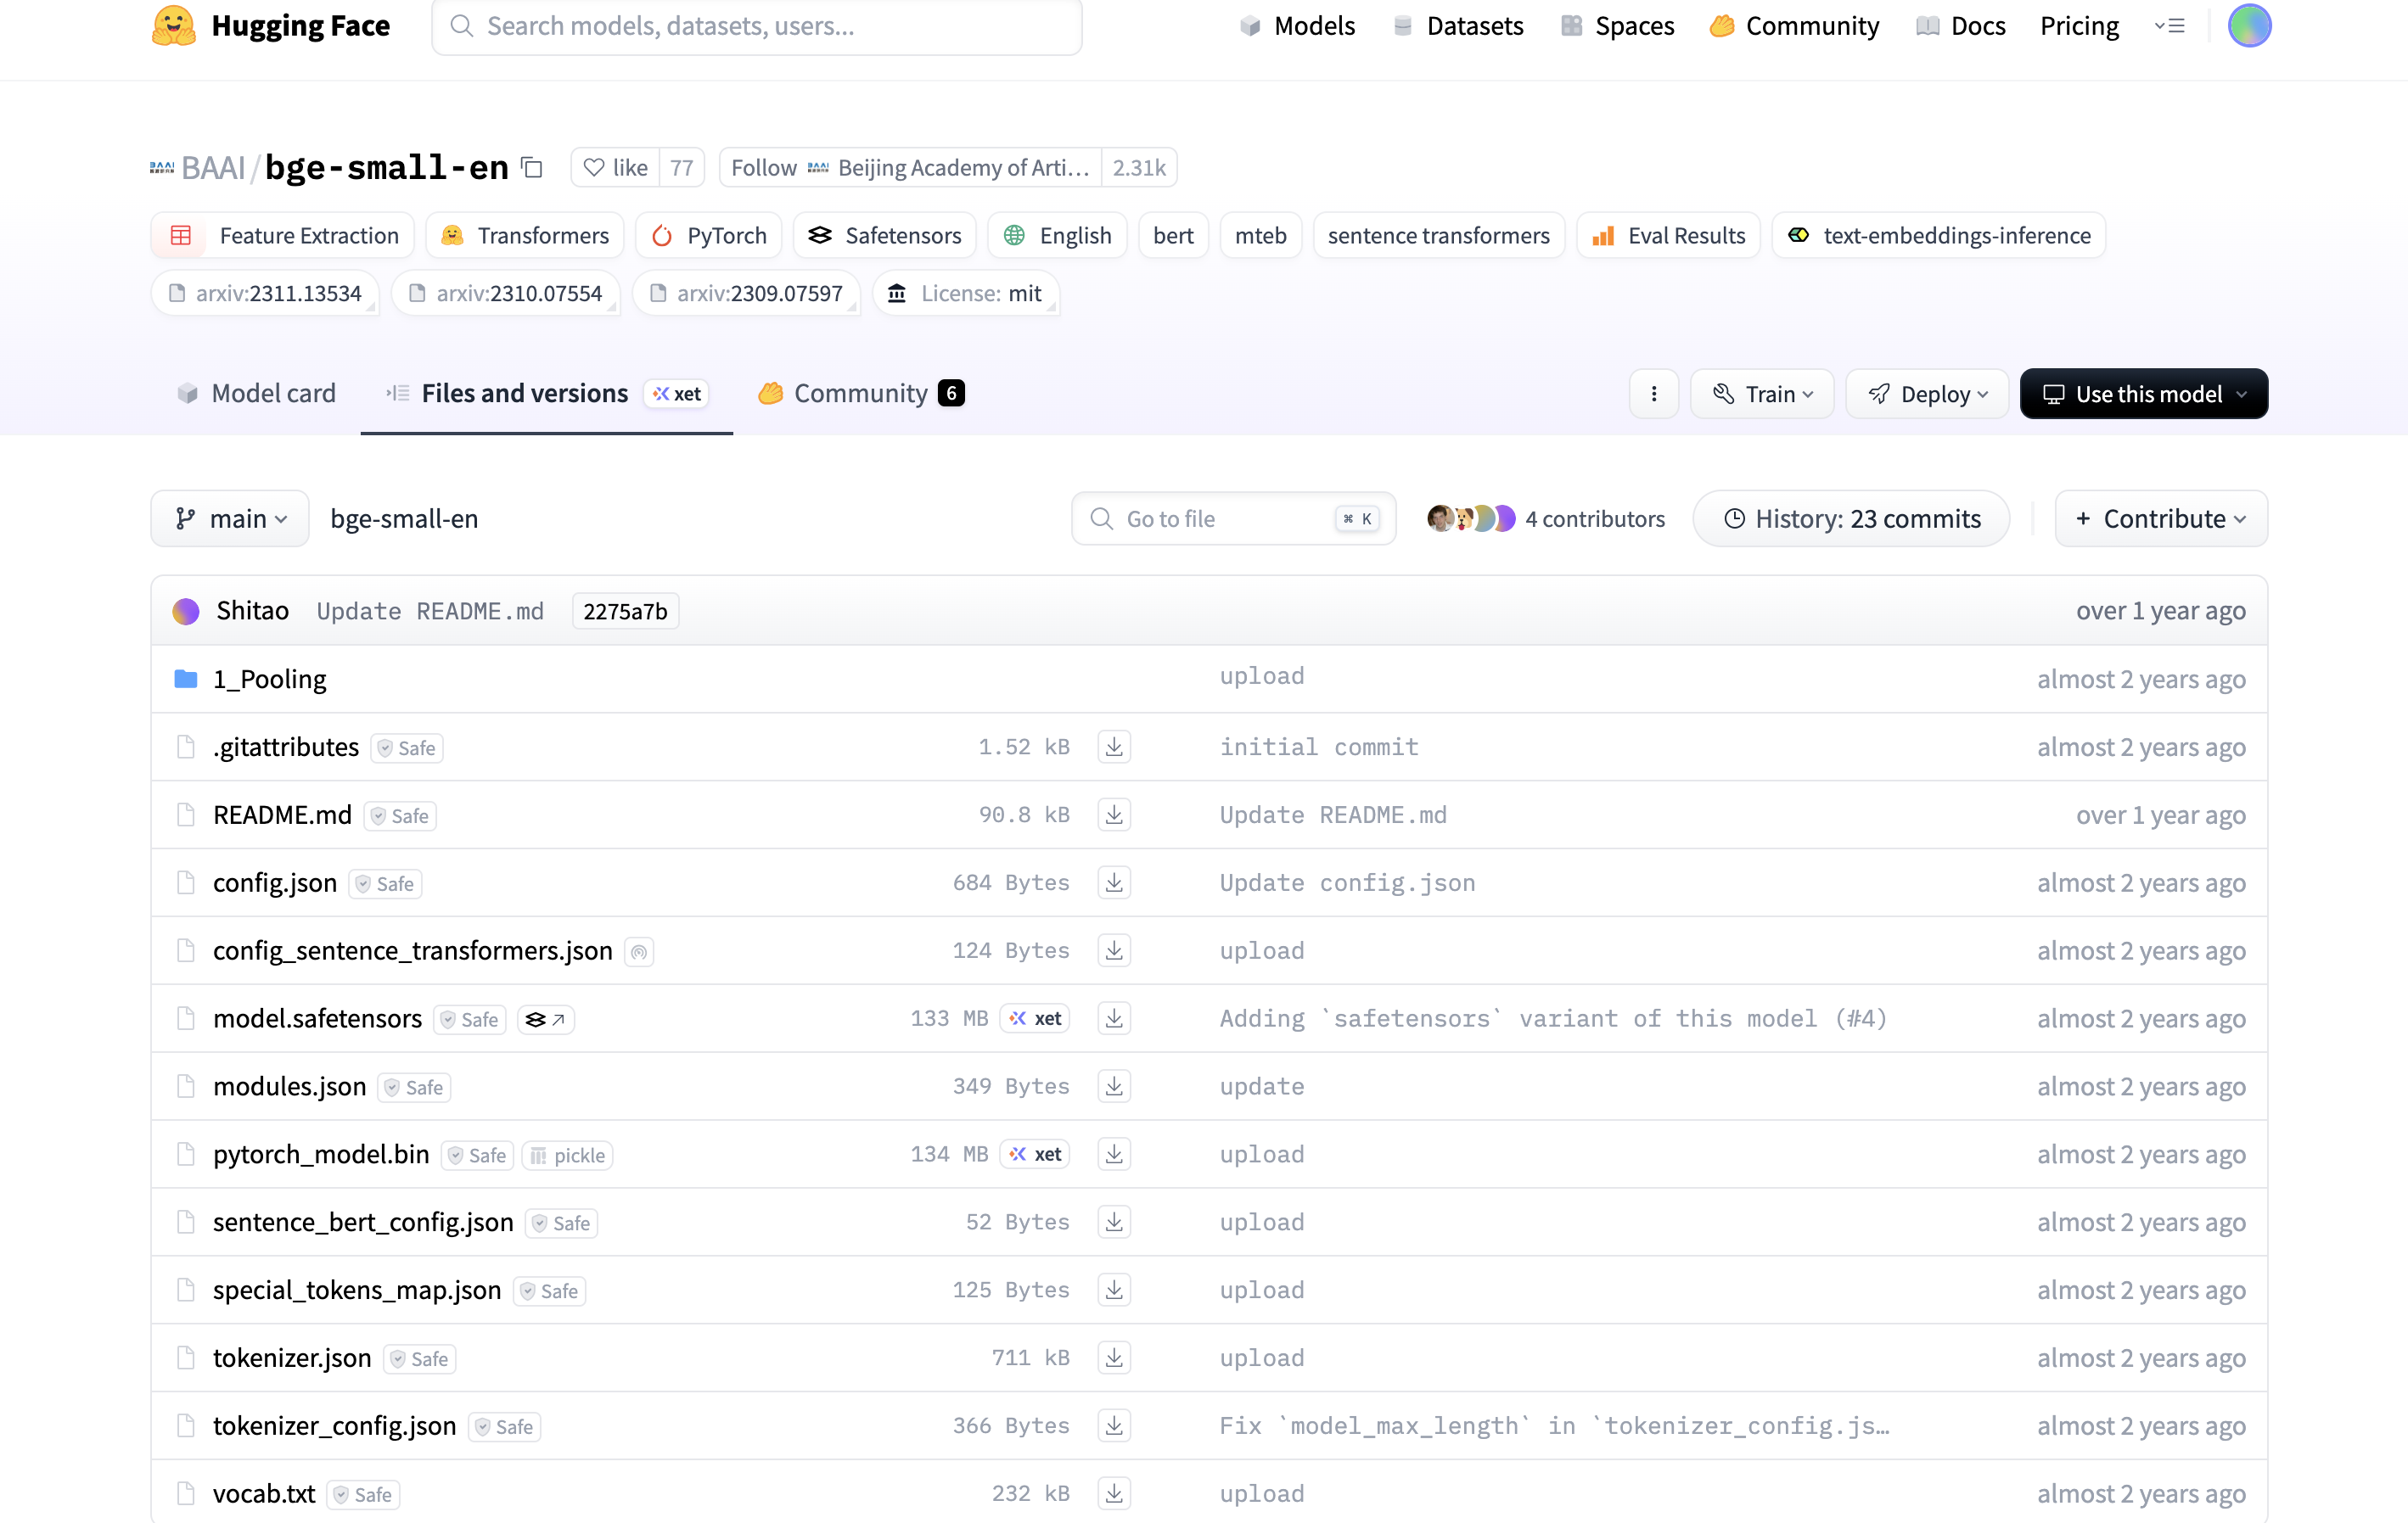This screenshot has height=1523, width=2408.
Task: Click contributor avatars group
Action: pos(1471,518)
